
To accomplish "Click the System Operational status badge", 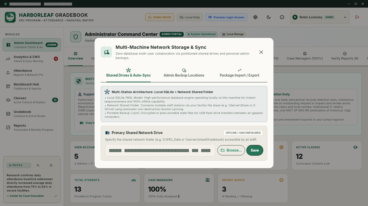I will coord(202,34).
